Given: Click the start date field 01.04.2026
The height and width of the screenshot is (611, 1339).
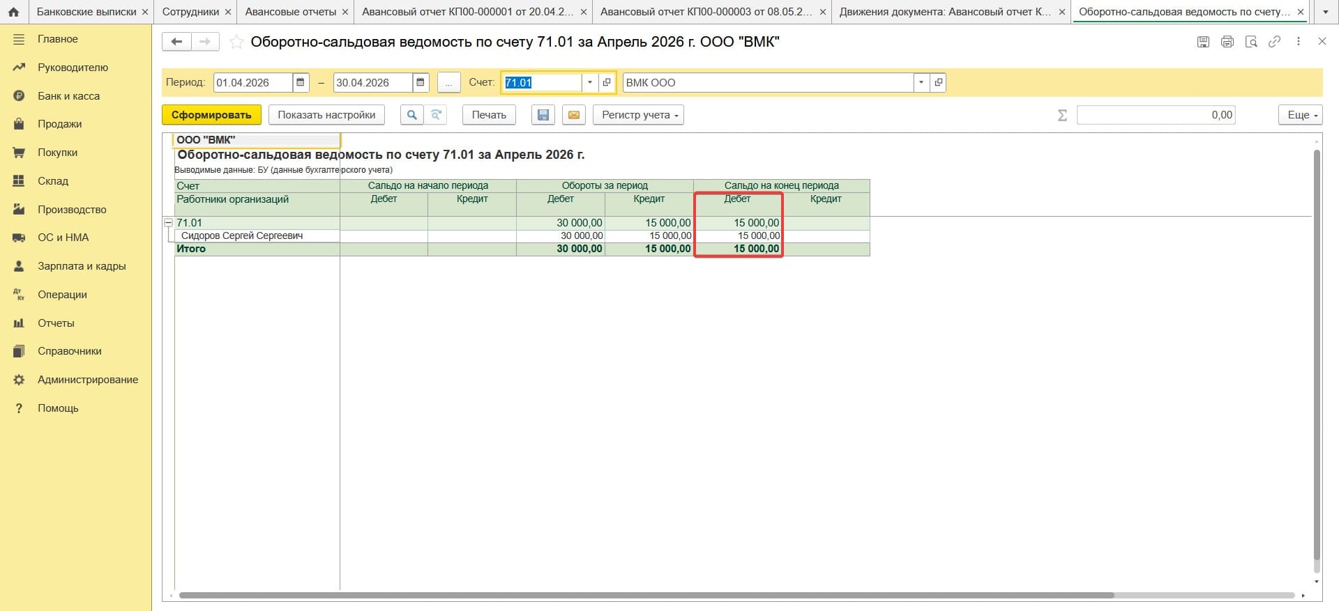Looking at the screenshot, I should coord(252,82).
